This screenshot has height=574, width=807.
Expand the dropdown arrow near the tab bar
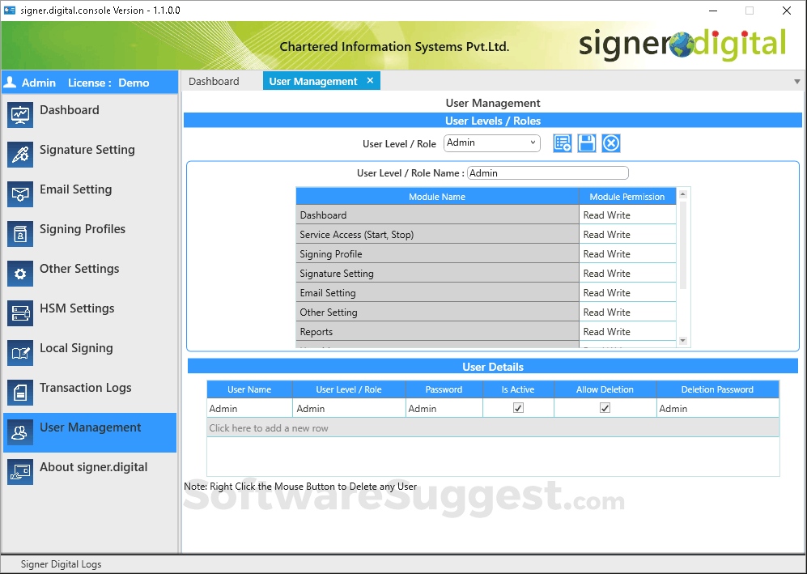coord(795,81)
